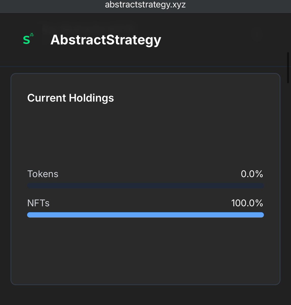Open the AbstractStrategy title link

pos(106,40)
